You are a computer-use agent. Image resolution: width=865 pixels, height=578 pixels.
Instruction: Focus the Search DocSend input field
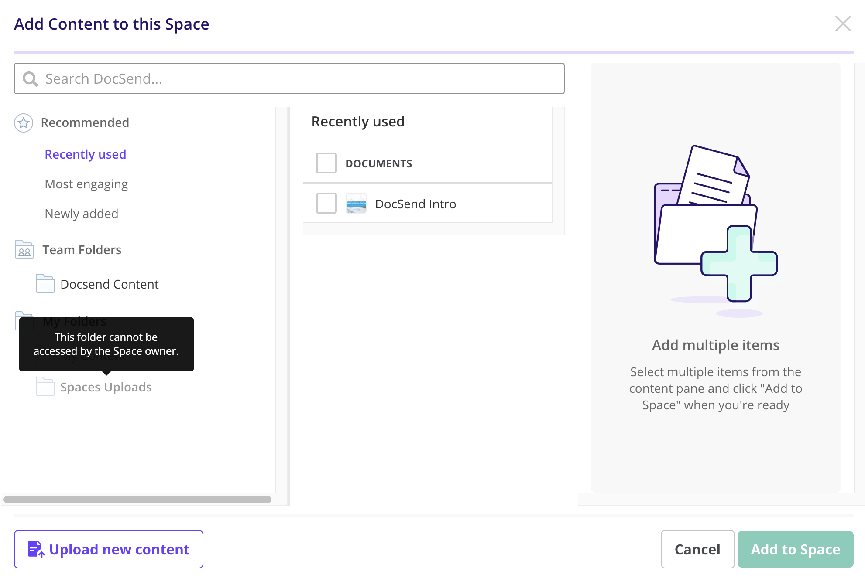pos(289,78)
